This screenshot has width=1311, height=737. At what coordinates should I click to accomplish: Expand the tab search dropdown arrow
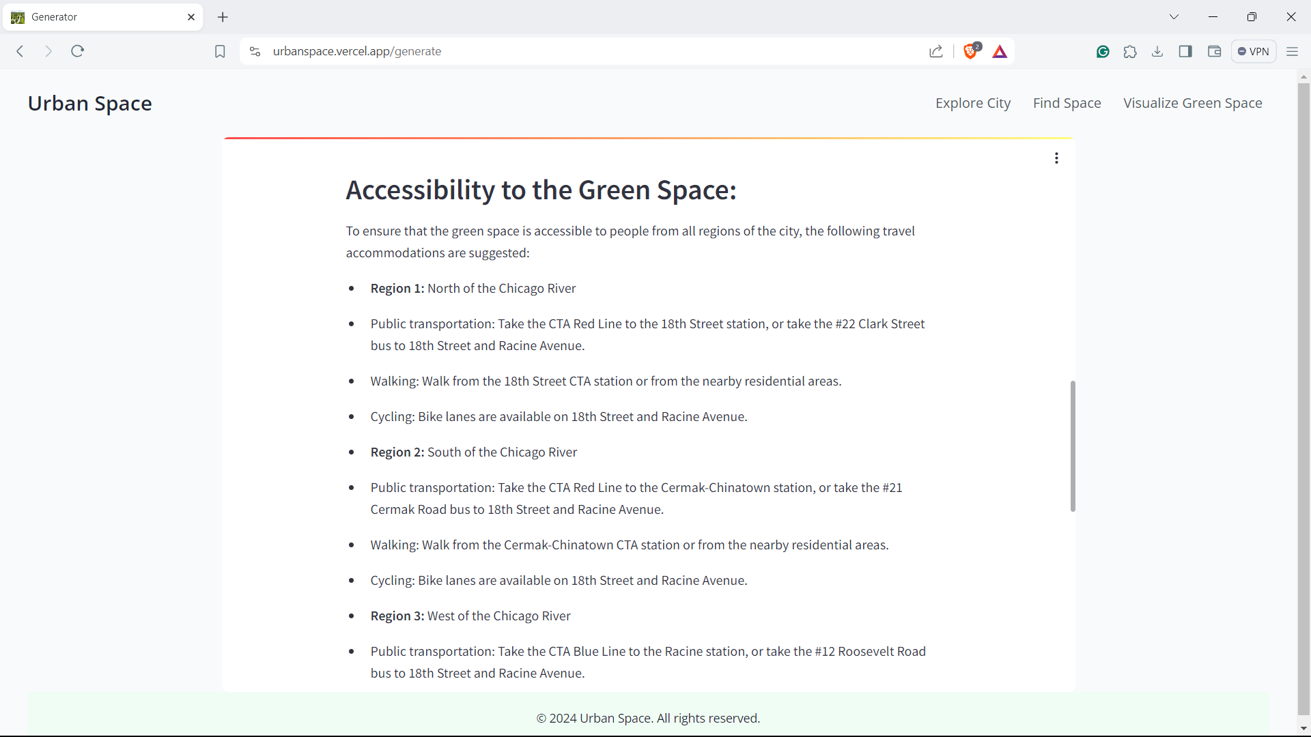point(1174,17)
